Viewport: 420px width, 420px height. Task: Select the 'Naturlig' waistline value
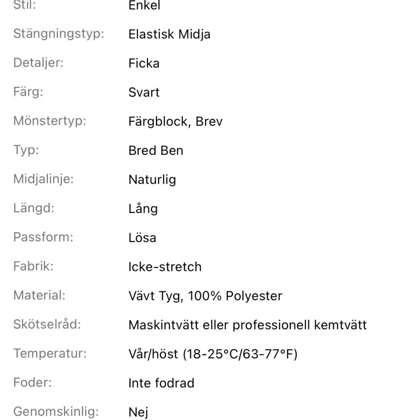[152, 180]
